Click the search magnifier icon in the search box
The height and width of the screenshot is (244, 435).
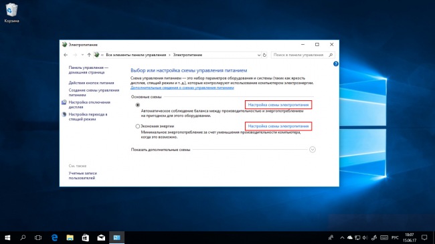tap(331, 55)
